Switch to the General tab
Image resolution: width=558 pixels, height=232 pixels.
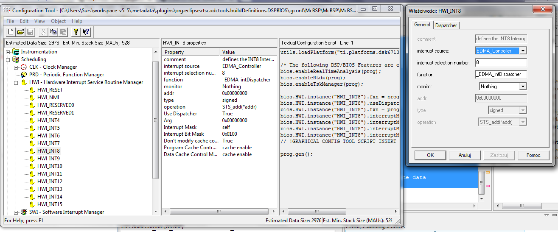tap(422, 25)
